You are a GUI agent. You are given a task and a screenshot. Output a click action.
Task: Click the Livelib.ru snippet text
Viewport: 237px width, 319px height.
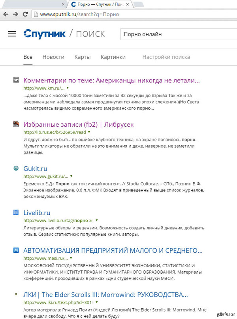coord(114,231)
